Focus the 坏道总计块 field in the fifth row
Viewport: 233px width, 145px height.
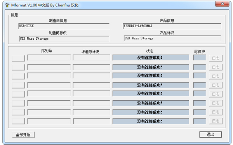click(x=92, y=94)
